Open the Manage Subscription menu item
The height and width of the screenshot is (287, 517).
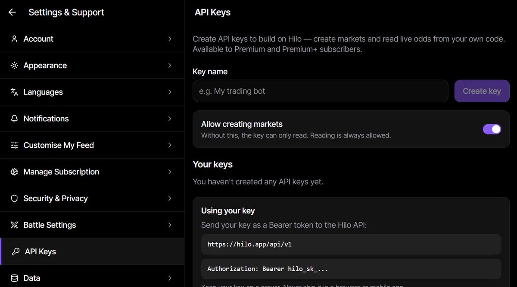pos(92,172)
